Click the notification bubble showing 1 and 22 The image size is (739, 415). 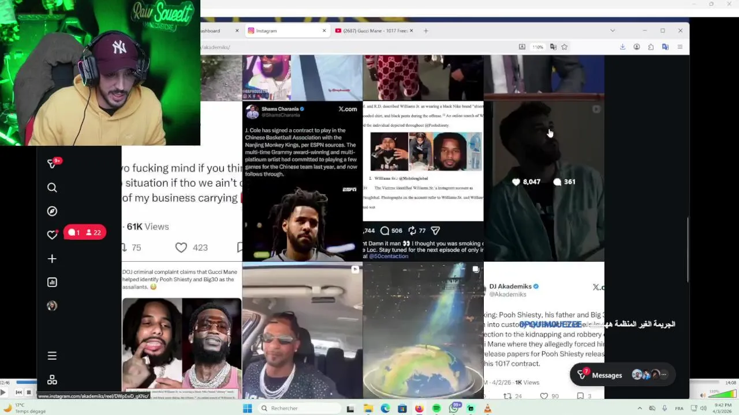coord(85,232)
